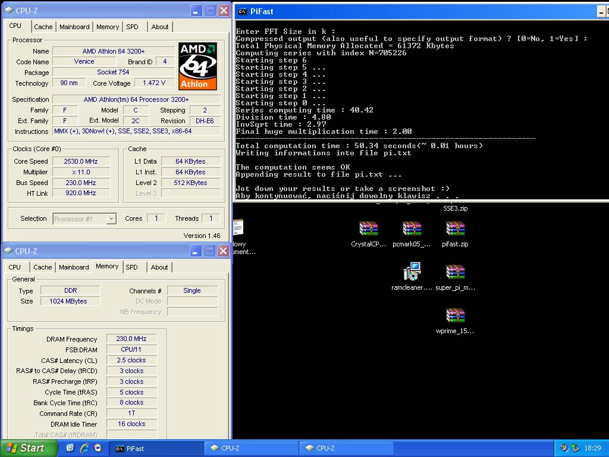This screenshot has height=457, width=609.
Task: Click the Core Speed 2530.0 MHz field
Action: pyautogui.click(x=81, y=161)
